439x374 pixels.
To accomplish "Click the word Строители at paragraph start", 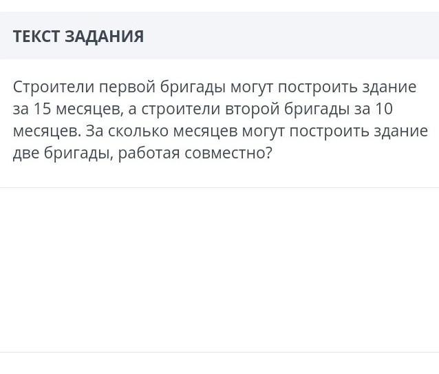I will 54,87.
